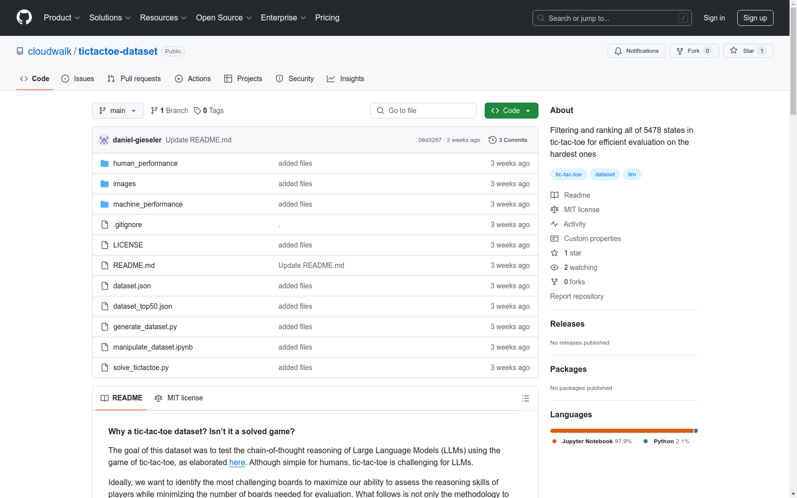Open the Update README.md commit message for README.md

tap(311, 265)
